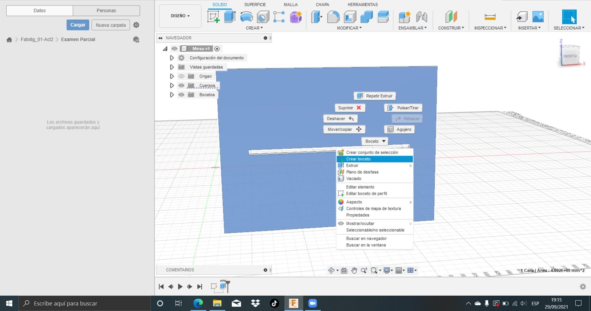The image size is (591, 311).
Task: Select Aspecto in the context menu
Action: (x=375, y=202)
